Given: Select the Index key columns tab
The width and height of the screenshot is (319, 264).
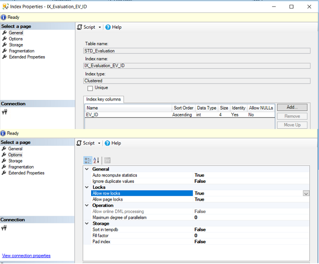Looking at the screenshot, I should pyautogui.click(x=104, y=99).
